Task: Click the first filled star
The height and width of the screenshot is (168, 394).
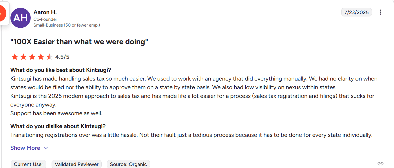Action: click(14, 57)
